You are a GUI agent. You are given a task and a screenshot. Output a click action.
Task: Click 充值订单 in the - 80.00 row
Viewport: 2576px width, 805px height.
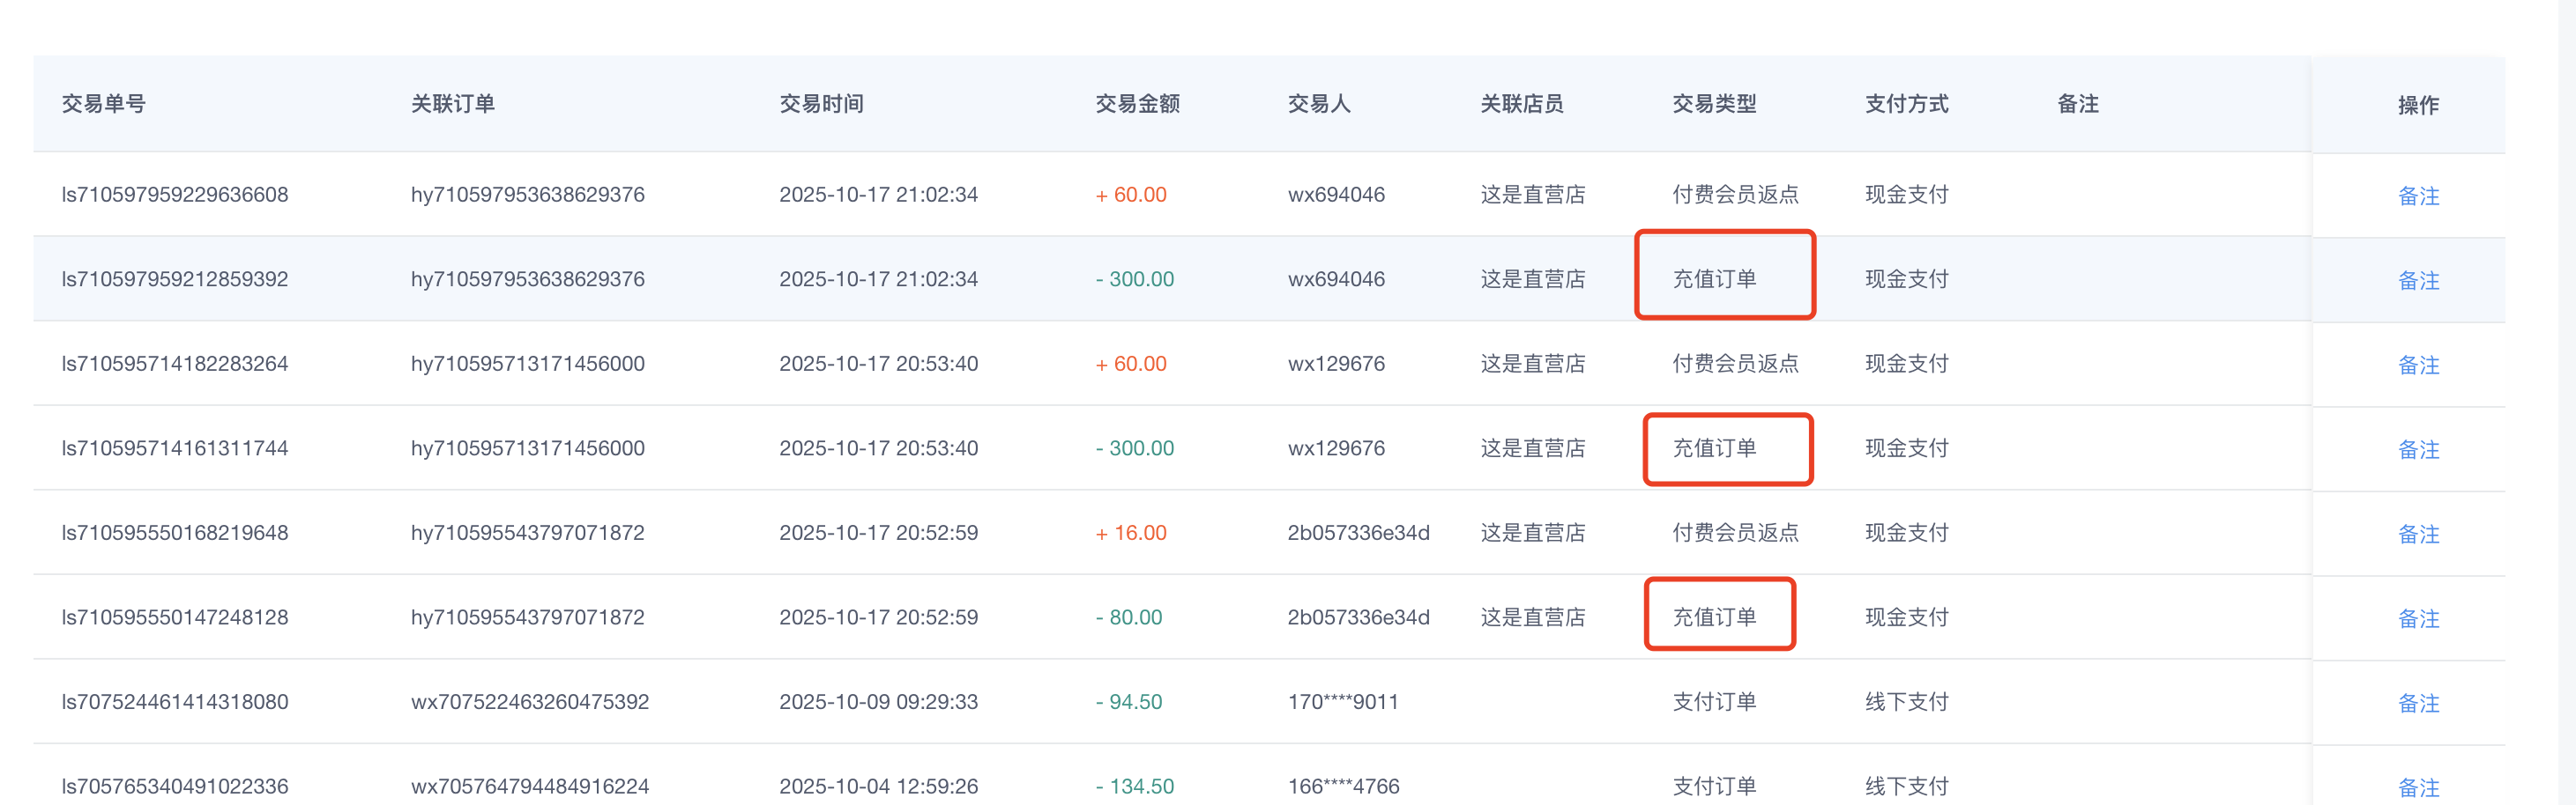1714,617
